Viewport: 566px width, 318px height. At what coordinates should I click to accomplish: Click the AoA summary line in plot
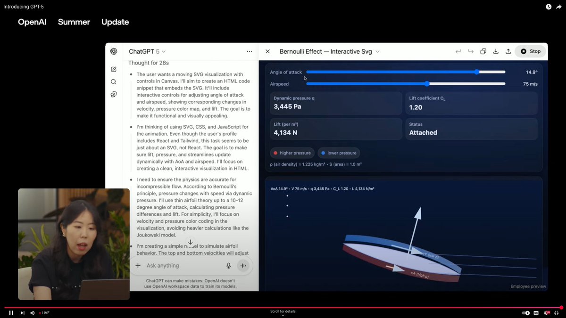322,189
